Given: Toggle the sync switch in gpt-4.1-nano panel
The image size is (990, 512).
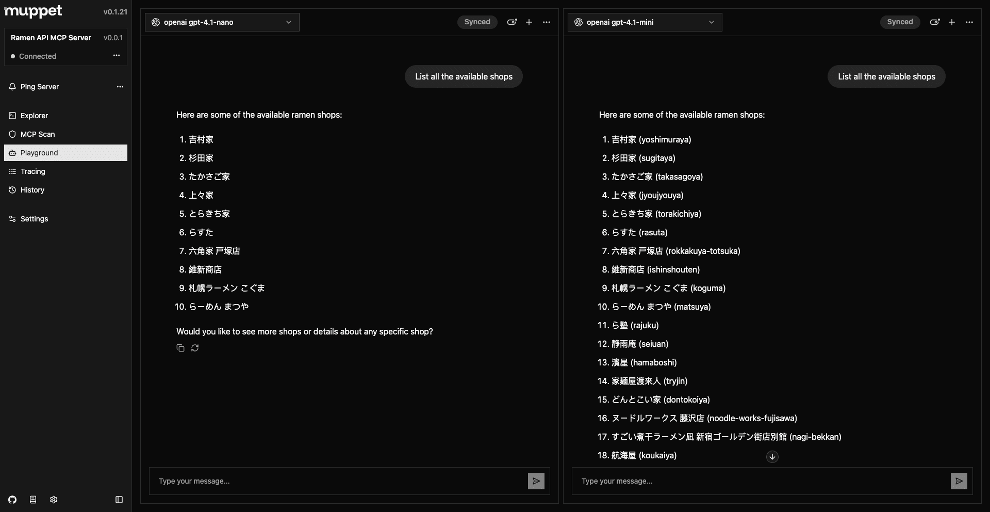Looking at the screenshot, I should point(511,22).
